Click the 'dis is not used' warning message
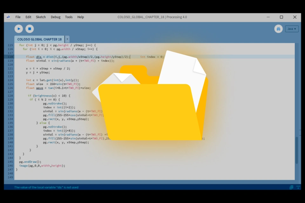Viewport: 305px width, 203px height. pos(46,187)
